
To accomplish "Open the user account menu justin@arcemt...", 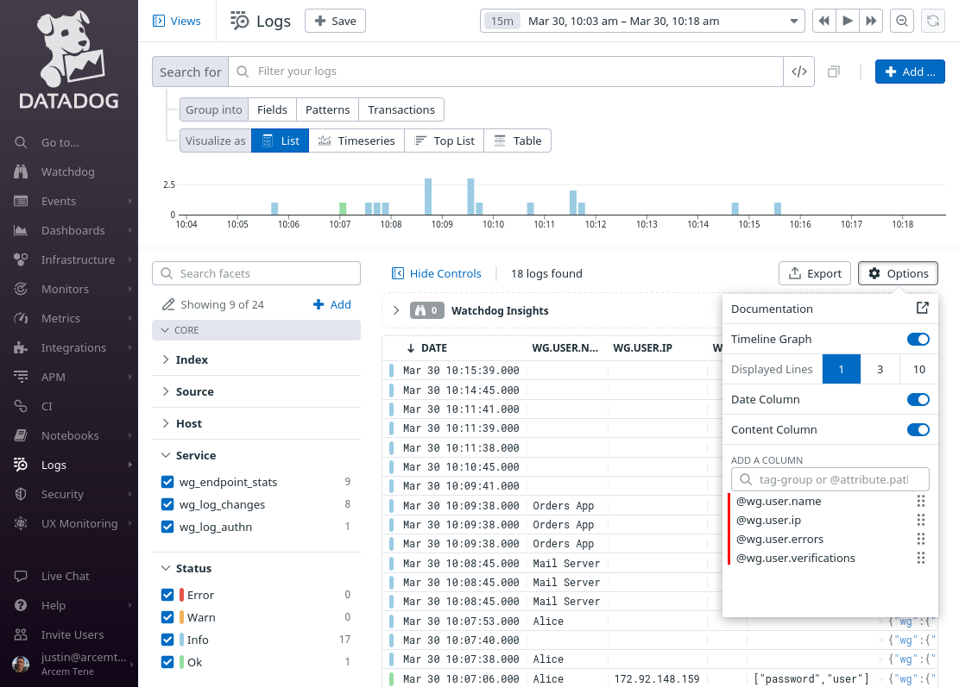I will [x=73, y=663].
